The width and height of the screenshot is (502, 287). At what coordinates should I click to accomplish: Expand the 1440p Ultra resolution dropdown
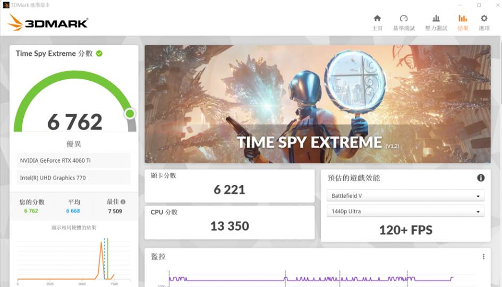[x=405, y=212]
